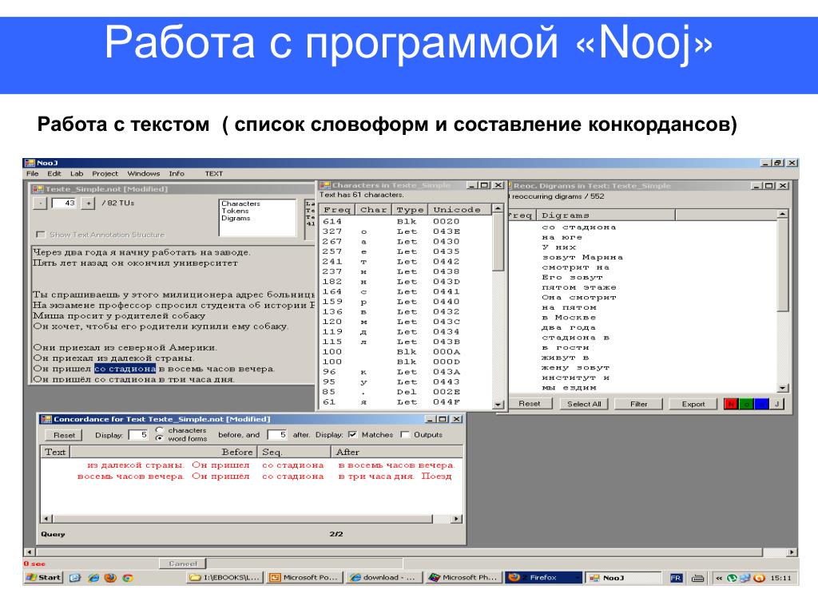Switch to the Firefox taskbar group
This screenshot has width=818, height=613.
543,578
